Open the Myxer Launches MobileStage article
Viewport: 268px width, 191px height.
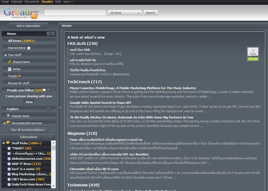[133, 88]
